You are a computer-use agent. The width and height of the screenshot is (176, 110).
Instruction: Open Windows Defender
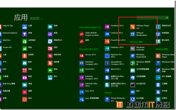pyautogui.click(x=137, y=49)
